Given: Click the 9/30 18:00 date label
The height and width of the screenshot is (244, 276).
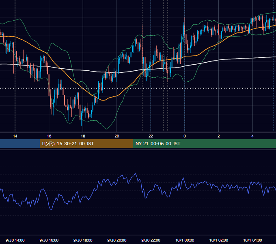Looking at the screenshot, I should coord(83,240).
